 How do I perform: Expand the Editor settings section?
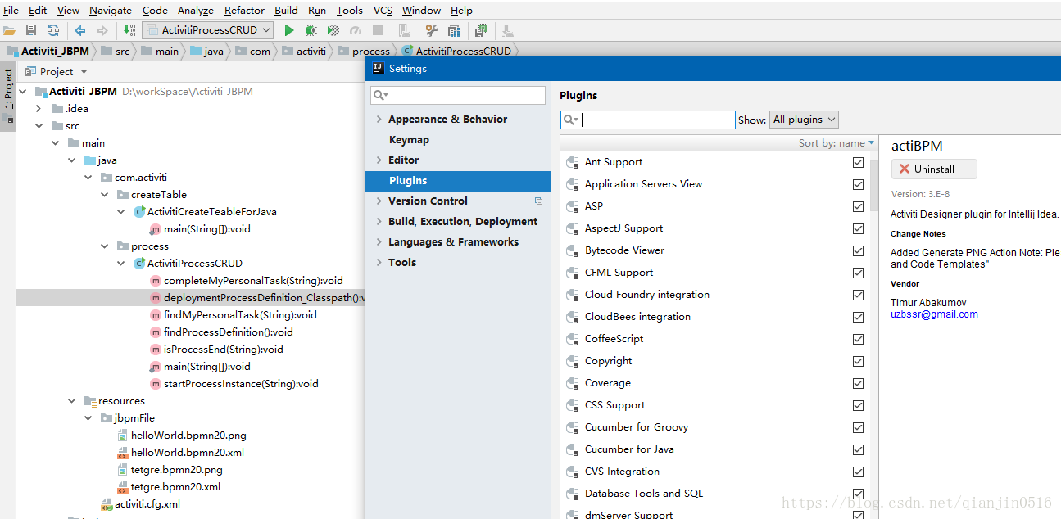coord(379,160)
